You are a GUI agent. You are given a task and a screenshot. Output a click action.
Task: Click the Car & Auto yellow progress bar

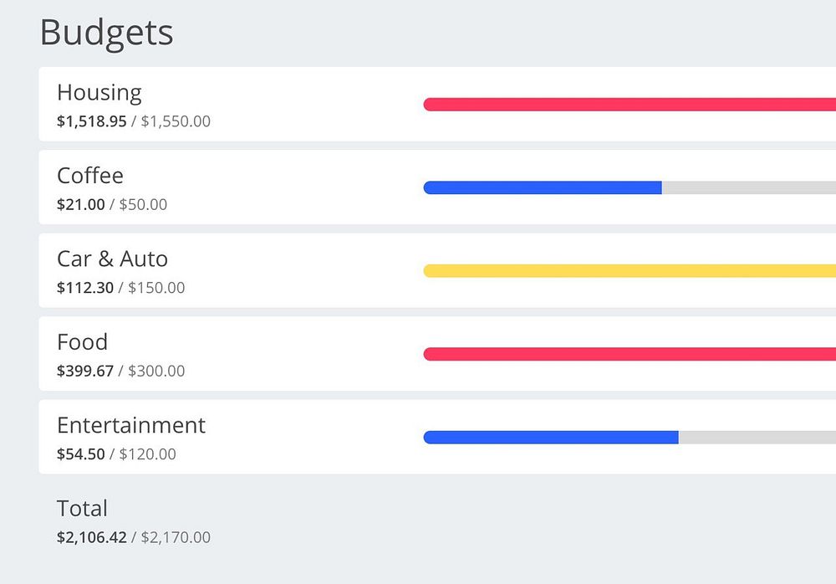pyautogui.click(x=629, y=271)
